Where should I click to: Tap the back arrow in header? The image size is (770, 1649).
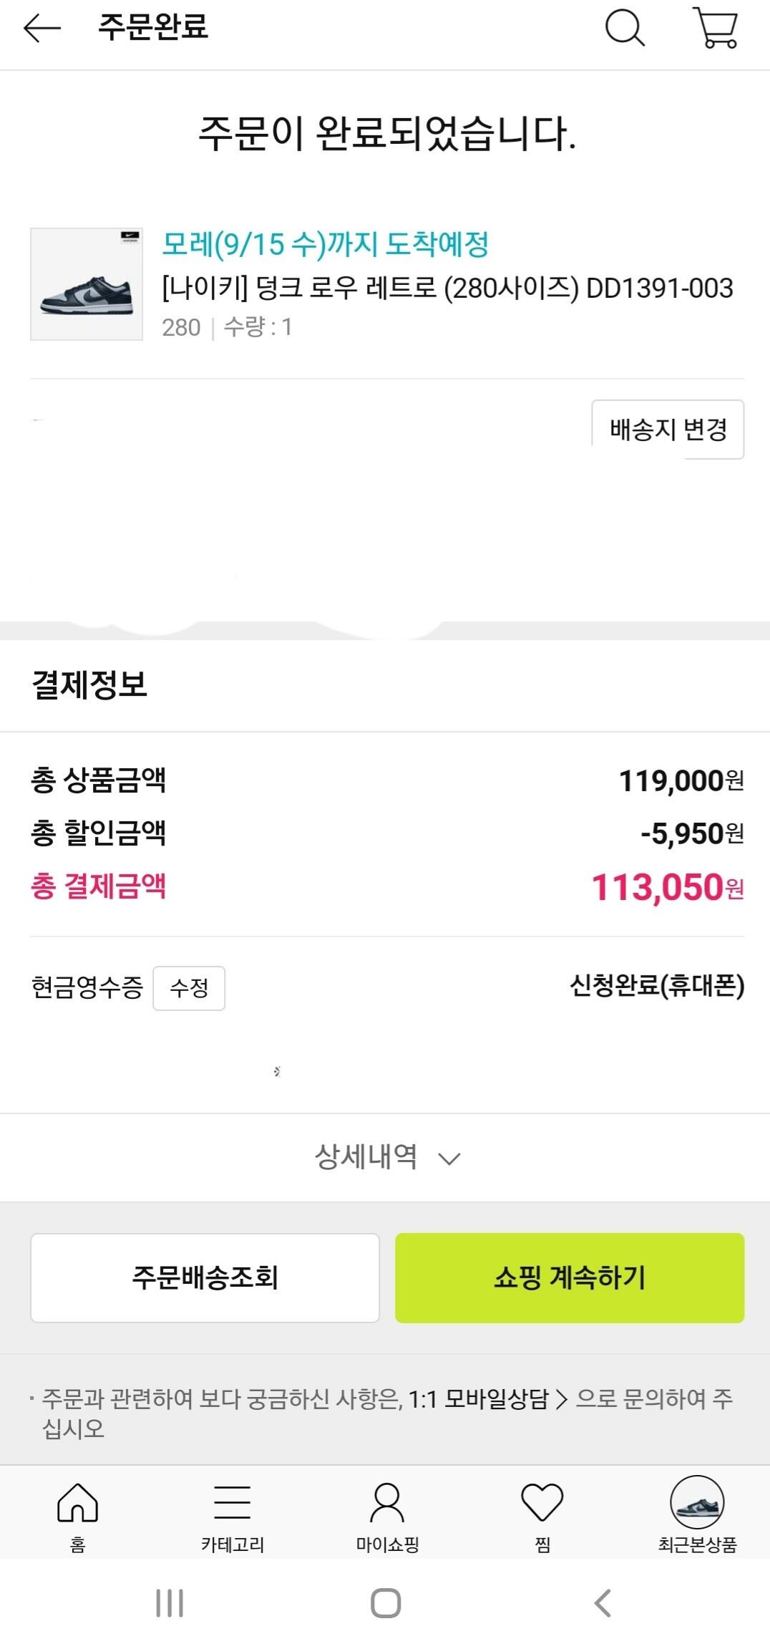pyautogui.click(x=42, y=29)
